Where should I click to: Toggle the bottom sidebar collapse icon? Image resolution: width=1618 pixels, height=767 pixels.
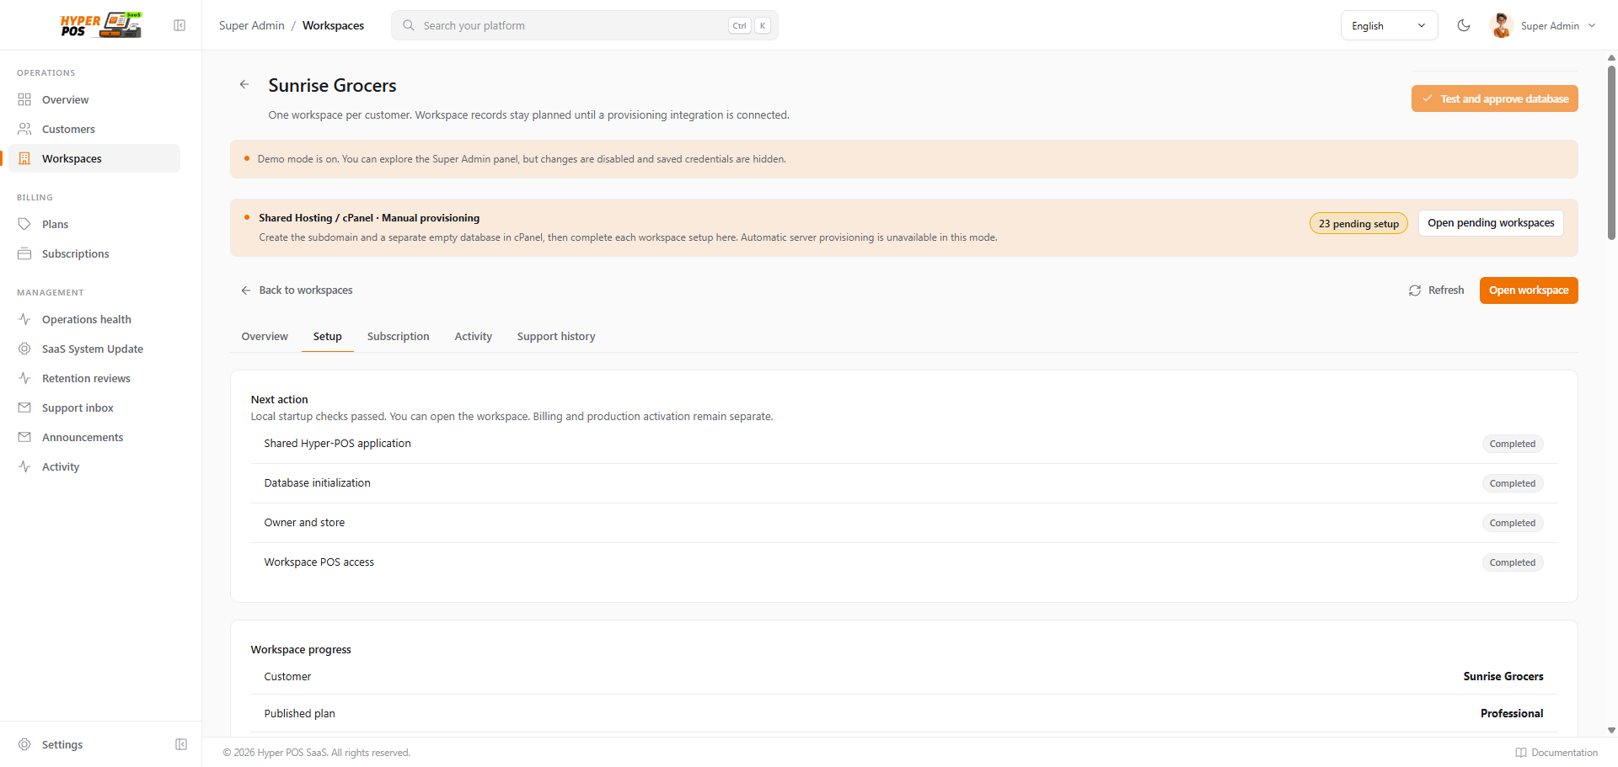click(x=180, y=744)
